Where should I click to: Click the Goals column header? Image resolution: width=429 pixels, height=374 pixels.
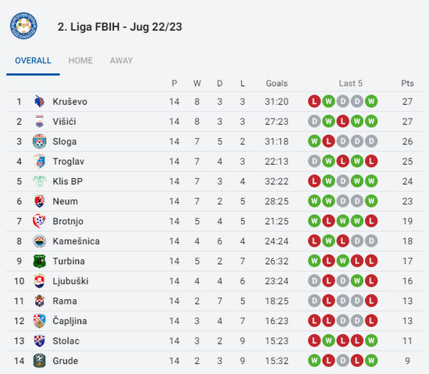277,84
